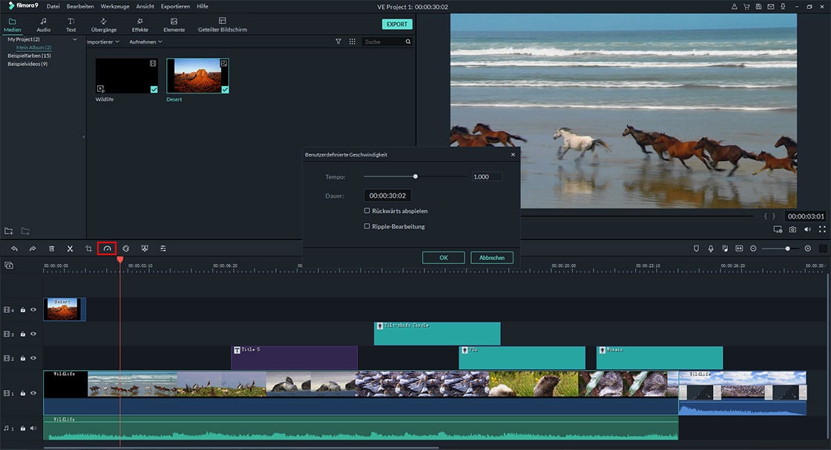Collapse the media sidebar arrow handle

[84, 137]
